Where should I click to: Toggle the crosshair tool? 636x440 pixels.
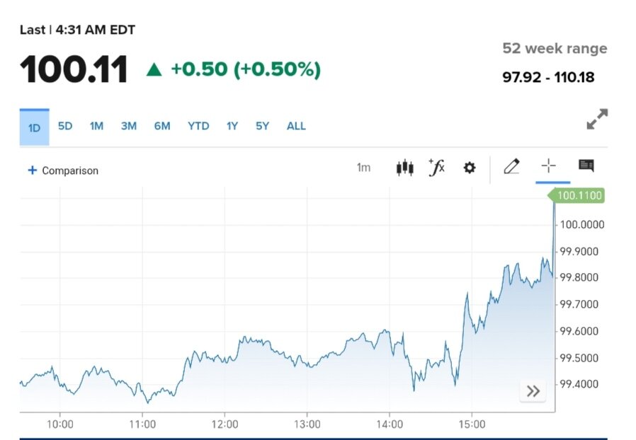549,166
